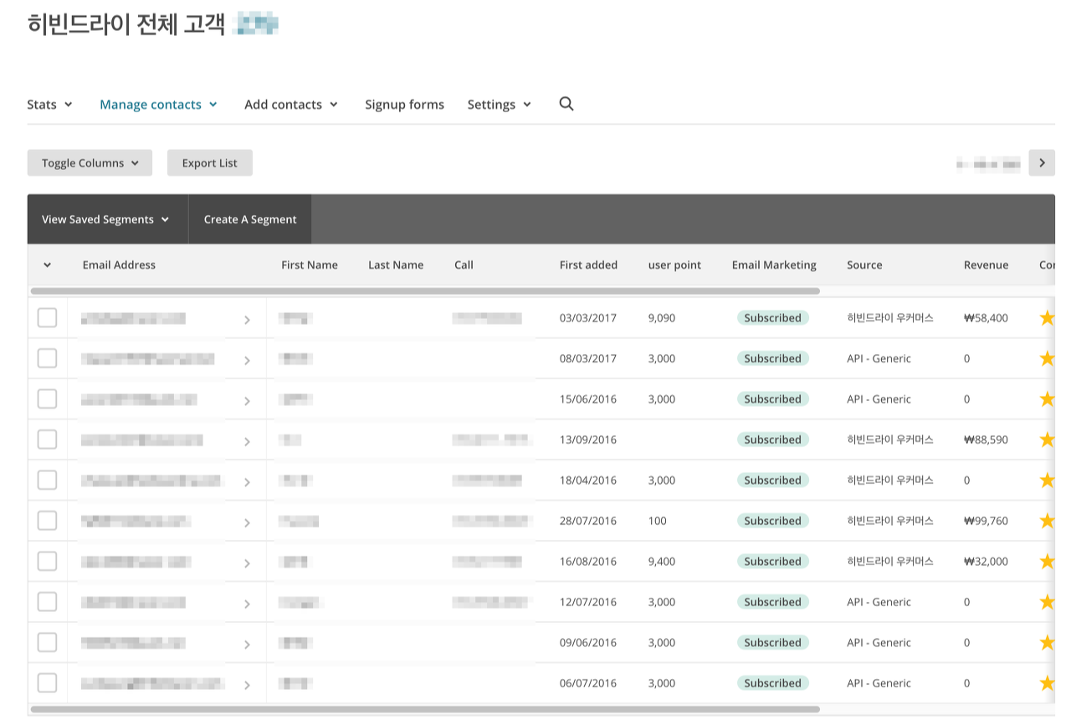
Task: Click the date 15/06/2016
Action: point(588,399)
